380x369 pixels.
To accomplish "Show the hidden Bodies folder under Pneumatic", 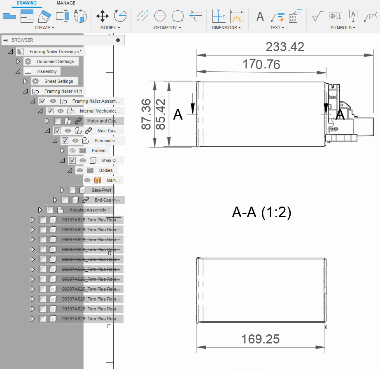I will point(72,150).
